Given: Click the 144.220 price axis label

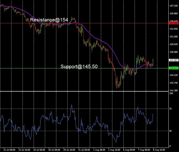Looking at the screenshot, I should 174,75.
